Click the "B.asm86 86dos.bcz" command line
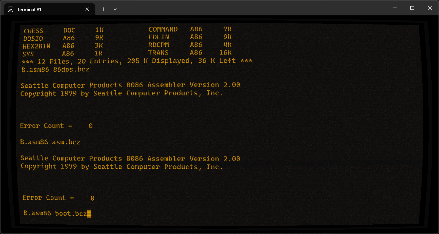The image size is (439, 234). point(55,69)
